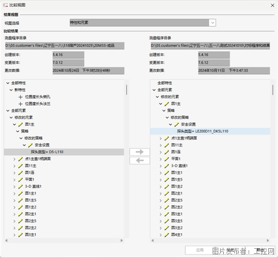The width and height of the screenshot is (278, 258).
Task: Click the left measurement program directory path field
Action: click(x=65, y=45)
